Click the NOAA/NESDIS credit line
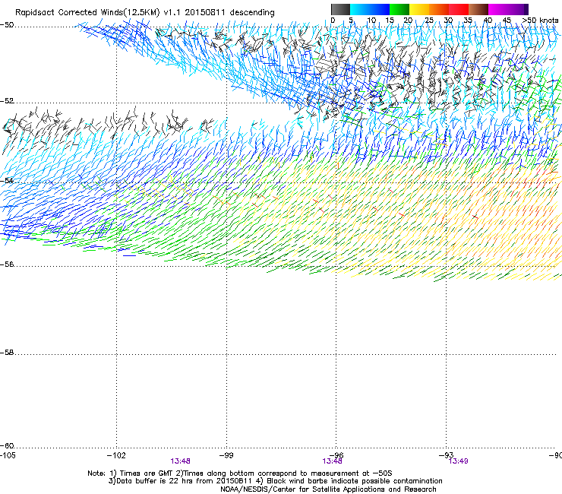Image resolution: width=562 pixels, height=494 pixels. tap(328, 489)
